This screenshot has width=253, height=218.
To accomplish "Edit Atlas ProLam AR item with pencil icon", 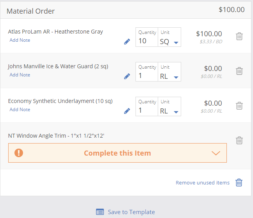I will tap(127, 42).
